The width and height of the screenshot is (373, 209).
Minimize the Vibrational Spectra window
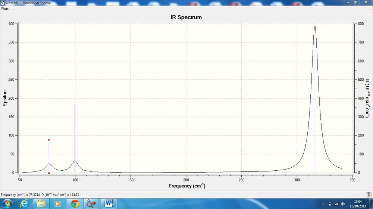pos(348,2)
